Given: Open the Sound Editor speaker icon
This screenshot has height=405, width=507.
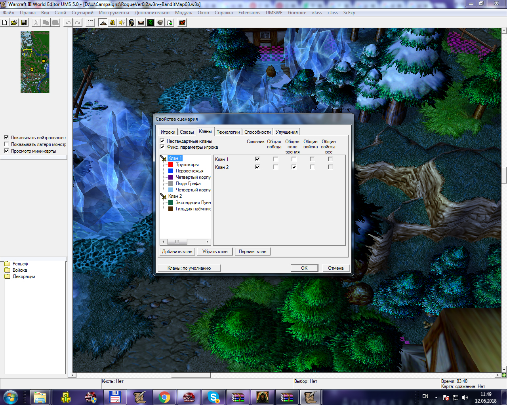Looking at the screenshot, I should [122, 23].
